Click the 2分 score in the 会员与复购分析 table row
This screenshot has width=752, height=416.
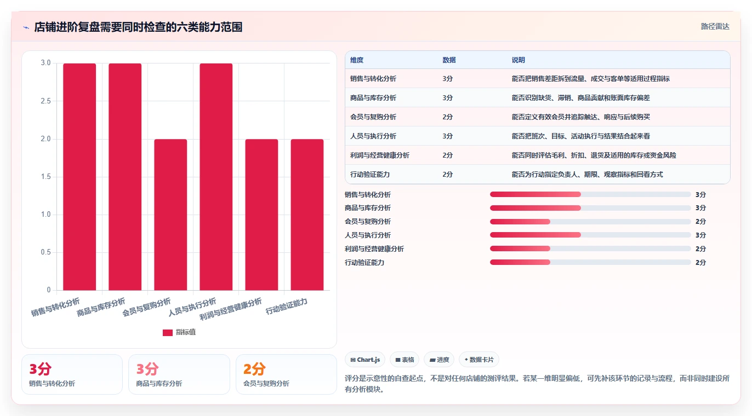(x=447, y=117)
